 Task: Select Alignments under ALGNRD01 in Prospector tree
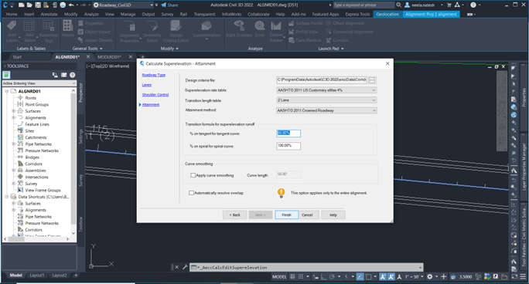coord(36,117)
